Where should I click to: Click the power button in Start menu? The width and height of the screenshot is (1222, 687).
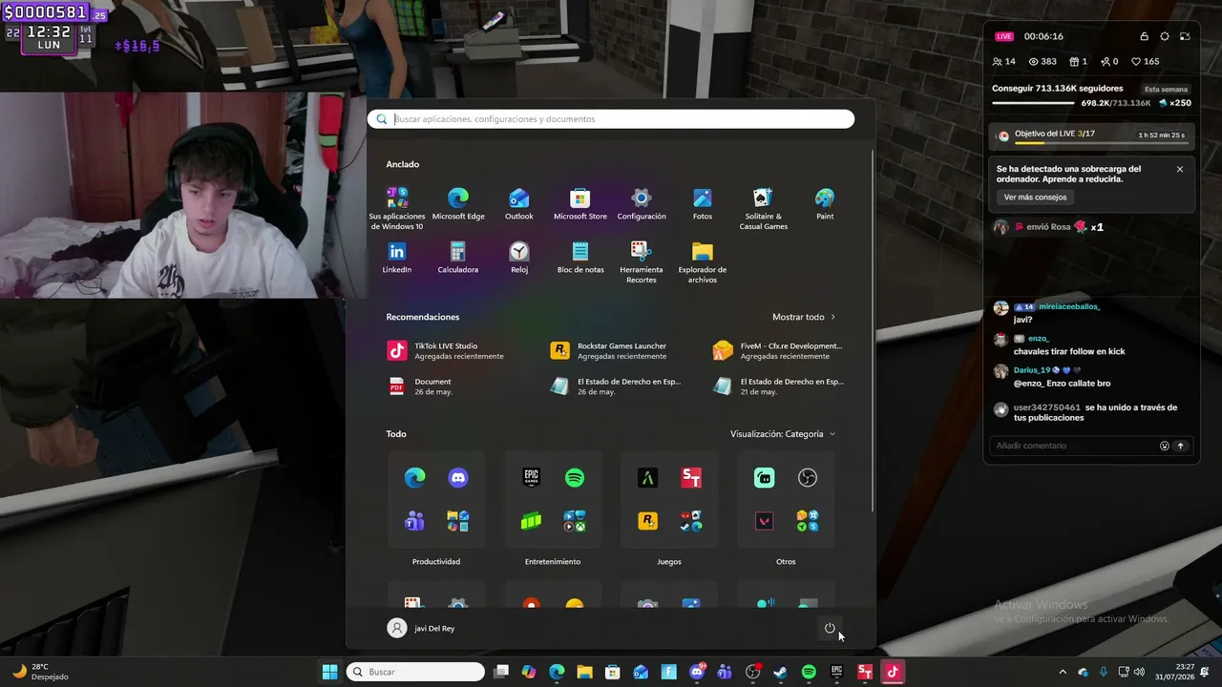tap(830, 628)
